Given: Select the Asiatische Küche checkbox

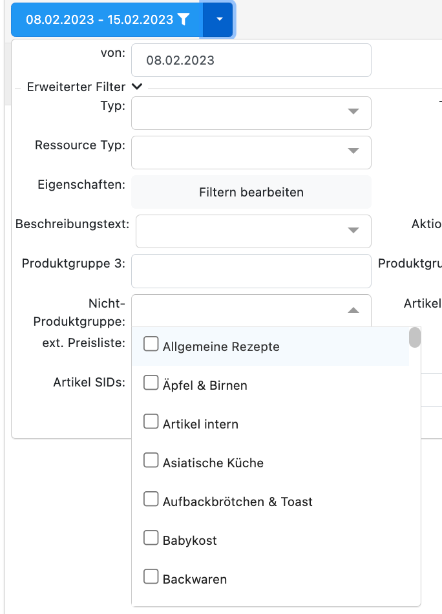Looking at the screenshot, I should pyautogui.click(x=151, y=461).
